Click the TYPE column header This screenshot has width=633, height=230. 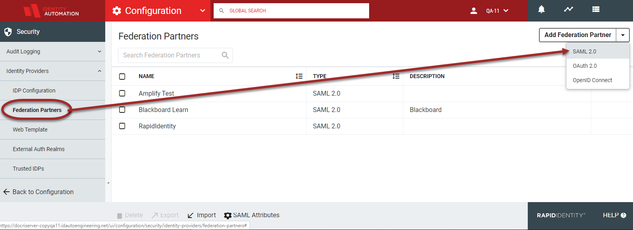[320, 76]
